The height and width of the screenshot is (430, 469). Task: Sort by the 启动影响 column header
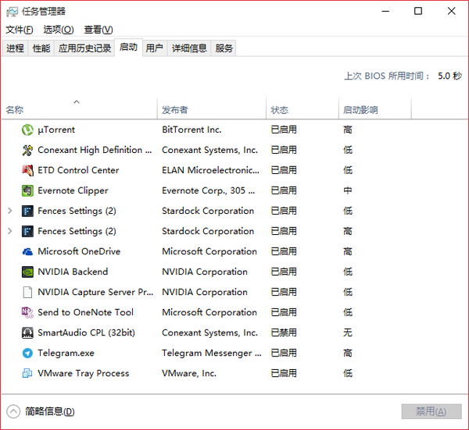tap(375, 109)
